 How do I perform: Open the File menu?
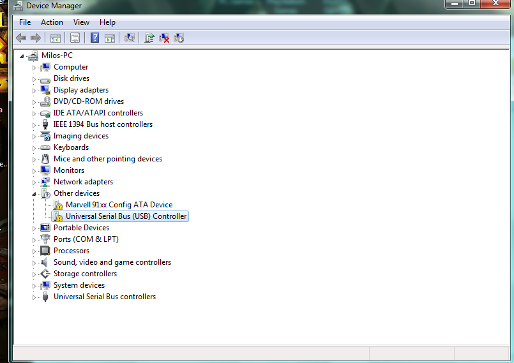(x=25, y=22)
